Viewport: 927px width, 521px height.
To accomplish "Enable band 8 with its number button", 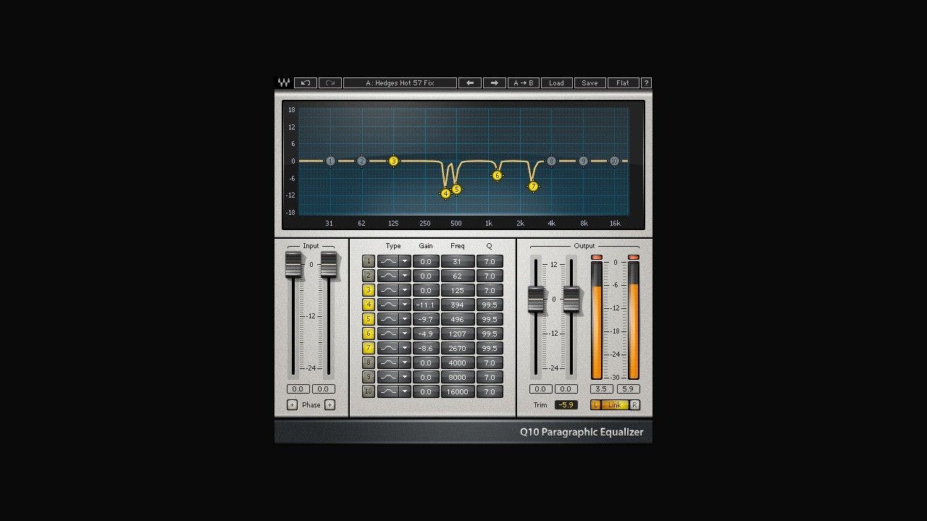I will 368,363.
